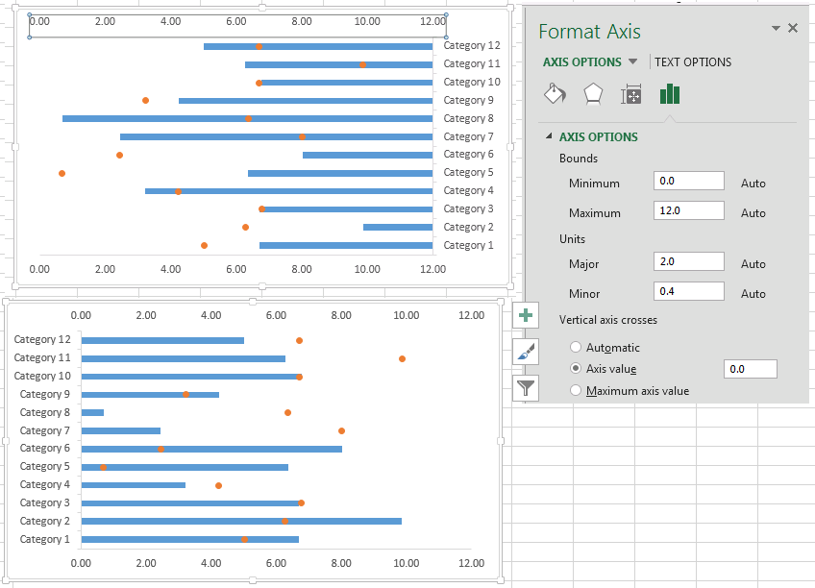This screenshot has width=815, height=588.
Task: Open the AXIS OPTIONS dropdown arrow
Action: pyautogui.click(x=632, y=61)
